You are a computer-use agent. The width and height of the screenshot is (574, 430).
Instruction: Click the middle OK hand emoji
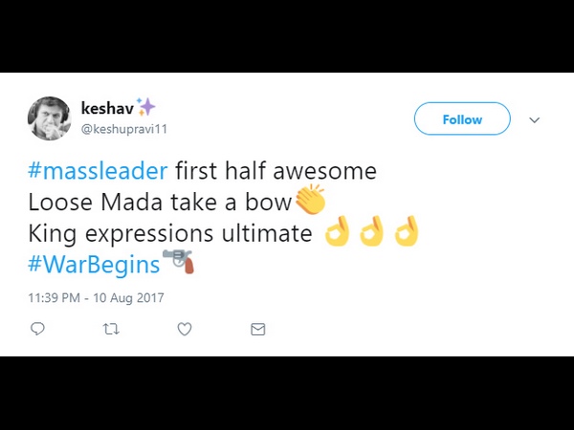371,231
